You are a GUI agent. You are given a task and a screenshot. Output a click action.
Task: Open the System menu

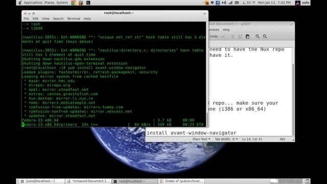click(62, 3)
